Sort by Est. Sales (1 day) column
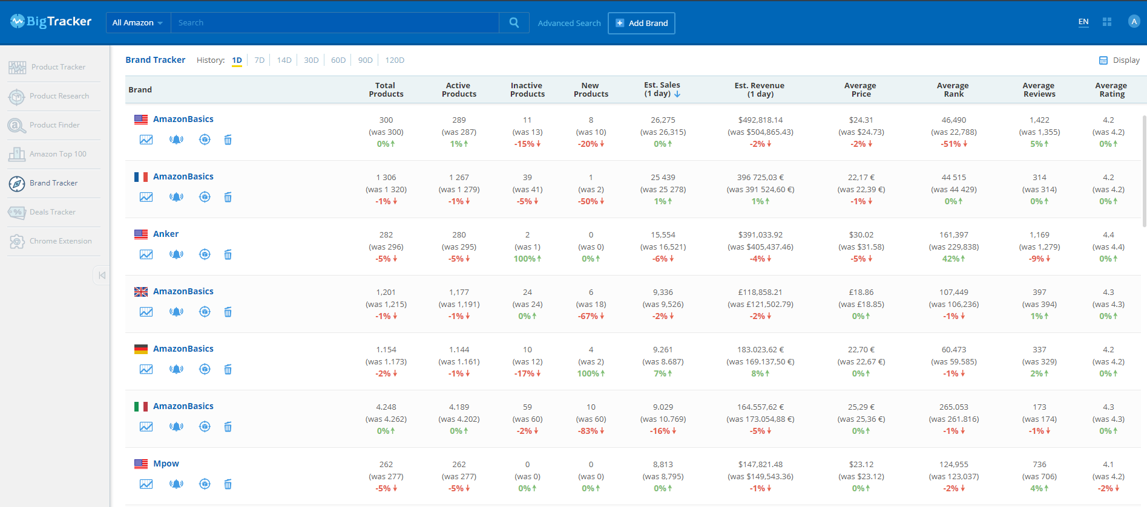1147x507 pixels. pyautogui.click(x=662, y=89)
